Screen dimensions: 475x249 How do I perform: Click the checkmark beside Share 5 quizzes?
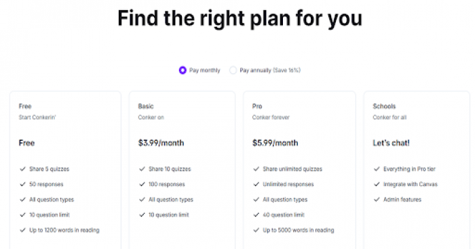tap(22, 169)
